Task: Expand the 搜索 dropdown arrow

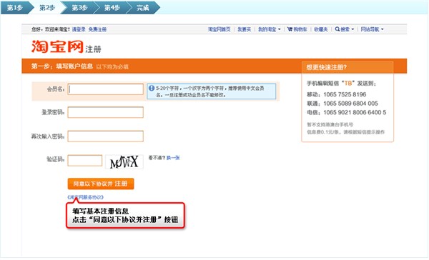Action: point(352,29)
